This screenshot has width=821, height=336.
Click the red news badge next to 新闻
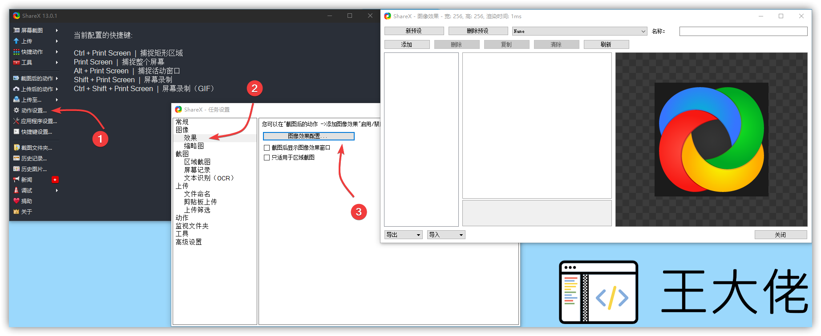point(55,180)
